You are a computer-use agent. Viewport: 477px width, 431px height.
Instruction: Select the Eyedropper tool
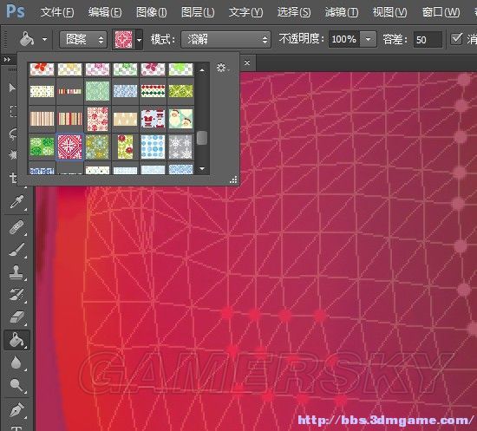click(x=16, y=202)
